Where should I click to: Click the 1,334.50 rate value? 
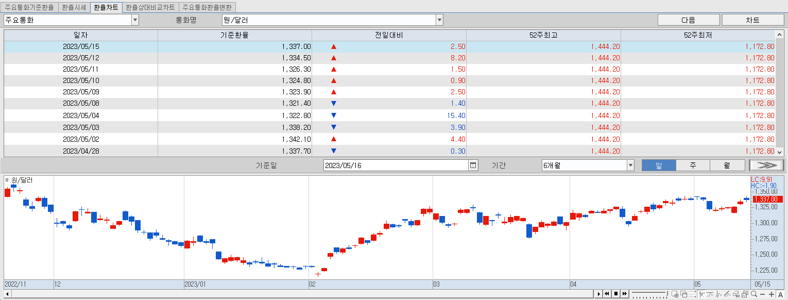click(x=296, y=58)
